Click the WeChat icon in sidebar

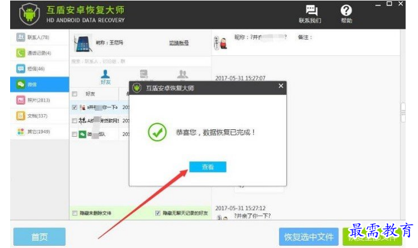pos(20,84)
